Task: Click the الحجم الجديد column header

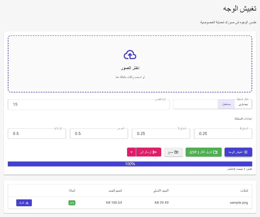Action: (x=115, y=191)
